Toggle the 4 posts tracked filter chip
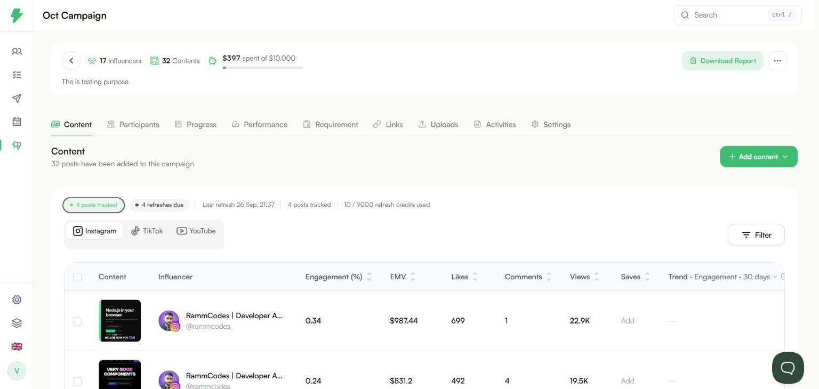 (93, 205)
